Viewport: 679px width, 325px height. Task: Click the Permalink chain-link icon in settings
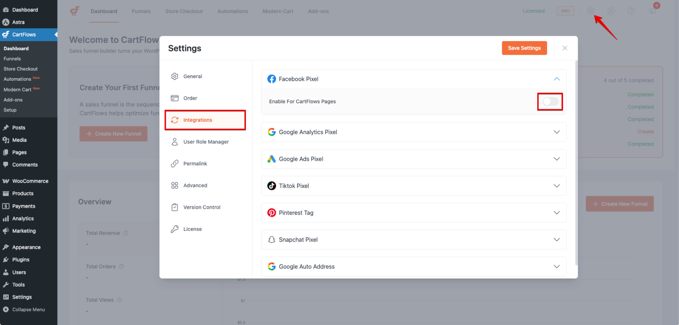coord(175,163)
